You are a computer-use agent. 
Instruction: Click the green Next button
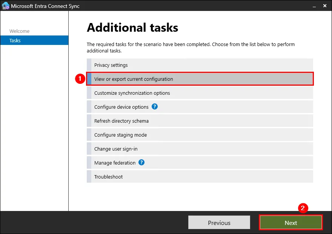291,222
